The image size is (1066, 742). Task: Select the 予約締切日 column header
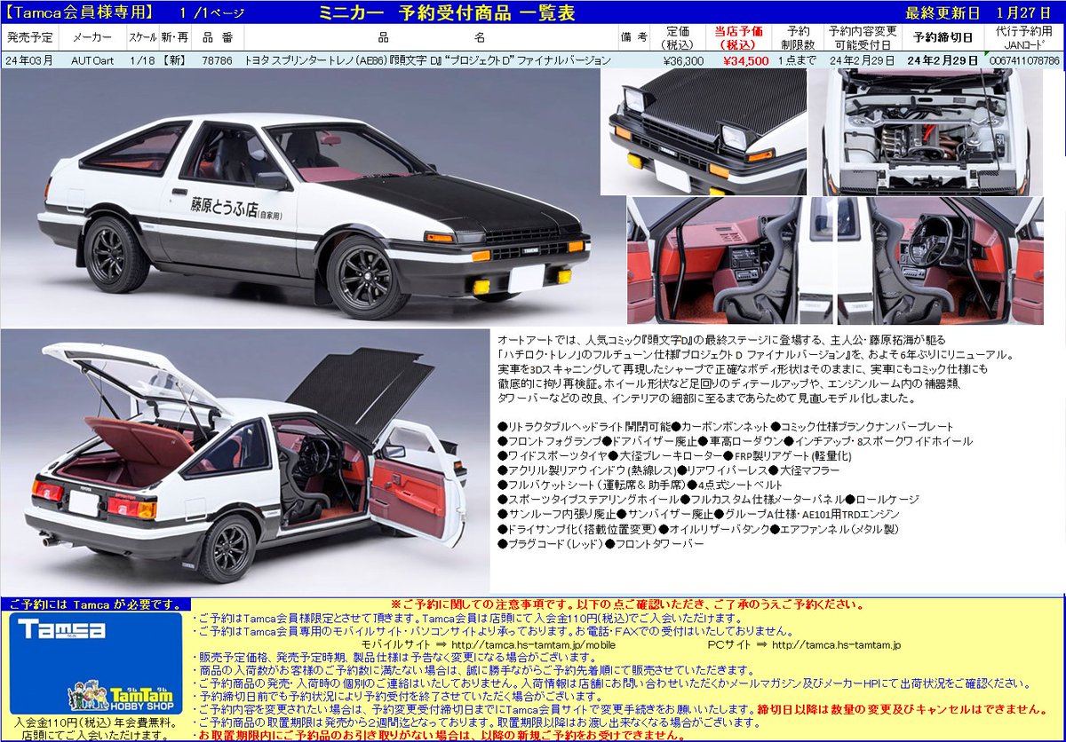(x=943, y=37)
